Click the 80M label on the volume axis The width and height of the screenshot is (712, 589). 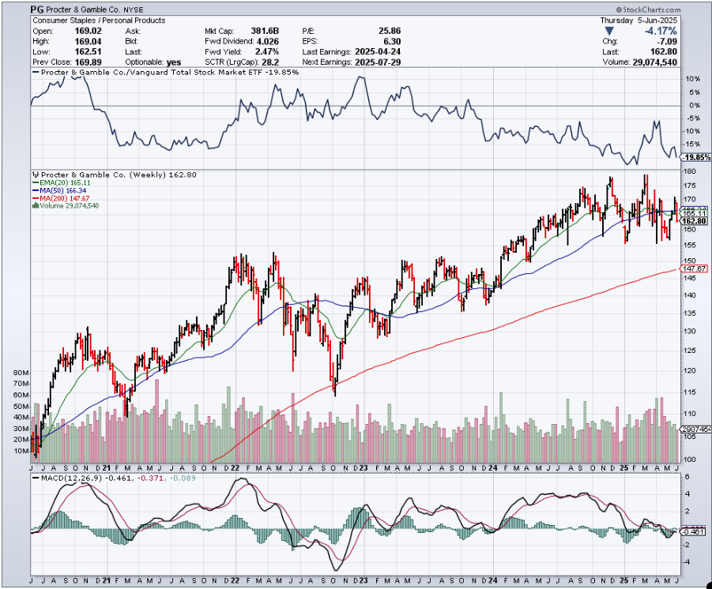21,373
